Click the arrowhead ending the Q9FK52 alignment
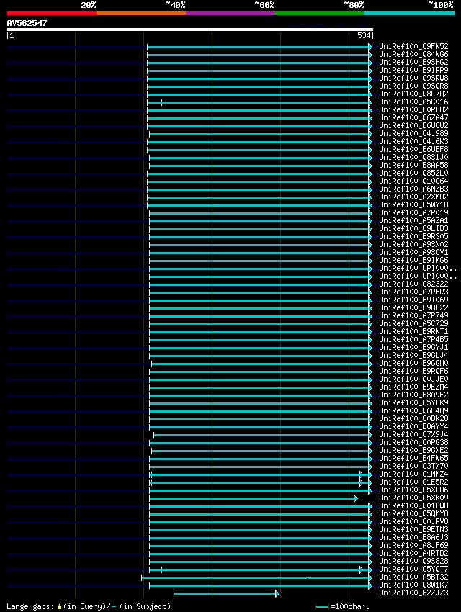Image resolution: width=461 pixels, height=612 pixels. (x=370, y=48)
